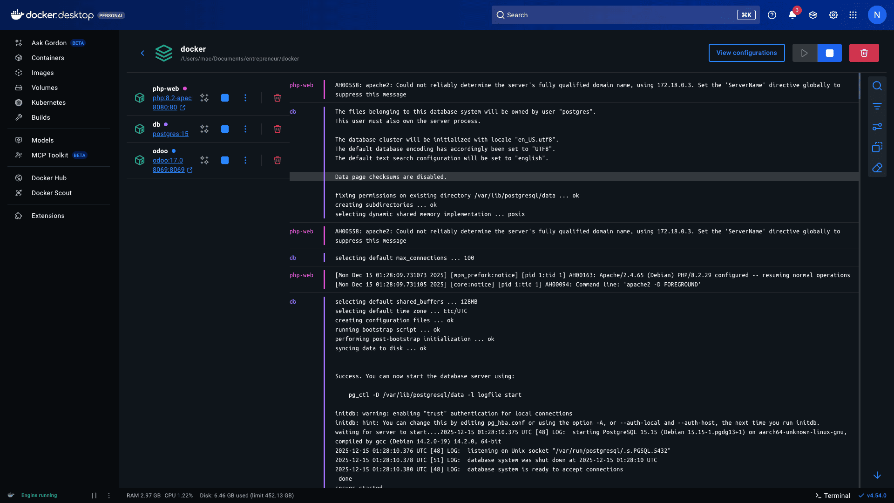Open Docker Desktop settings gear
This screenshot has width=894, height=503.
coord(833,15)
